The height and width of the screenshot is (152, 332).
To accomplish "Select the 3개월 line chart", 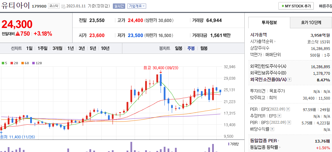I will pos(57,48).
